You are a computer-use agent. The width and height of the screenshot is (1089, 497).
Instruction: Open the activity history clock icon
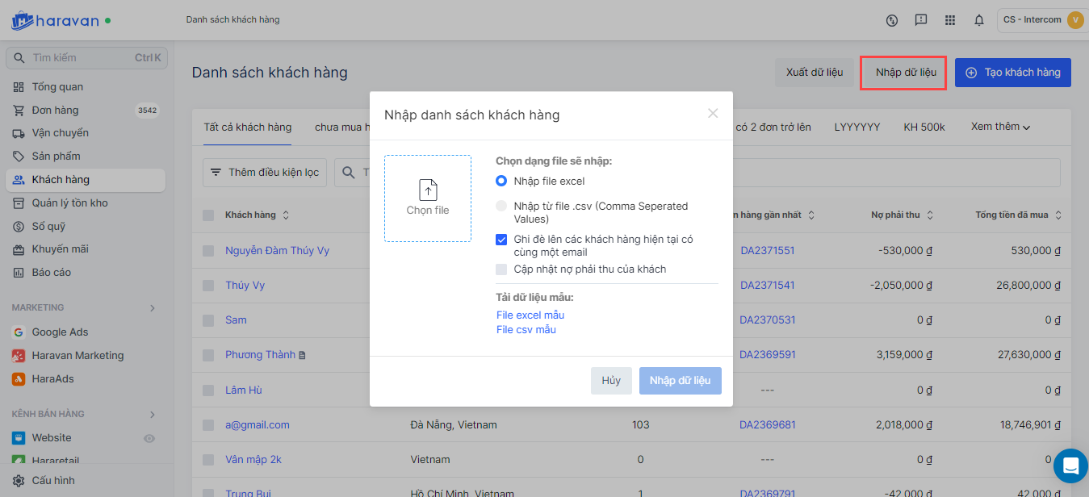[x=892, y=20]
